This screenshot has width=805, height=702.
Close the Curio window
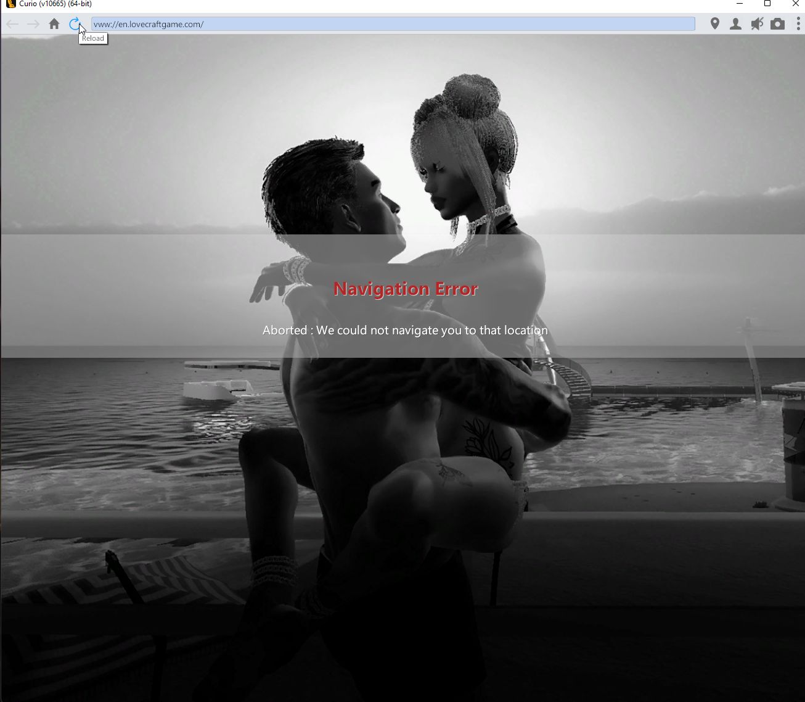pyautogui.click(x=796, y=4)
